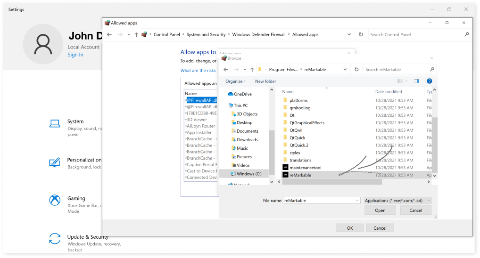
Task: Expand the Browse address bar dropdown
Action: [x=346, y=70]
